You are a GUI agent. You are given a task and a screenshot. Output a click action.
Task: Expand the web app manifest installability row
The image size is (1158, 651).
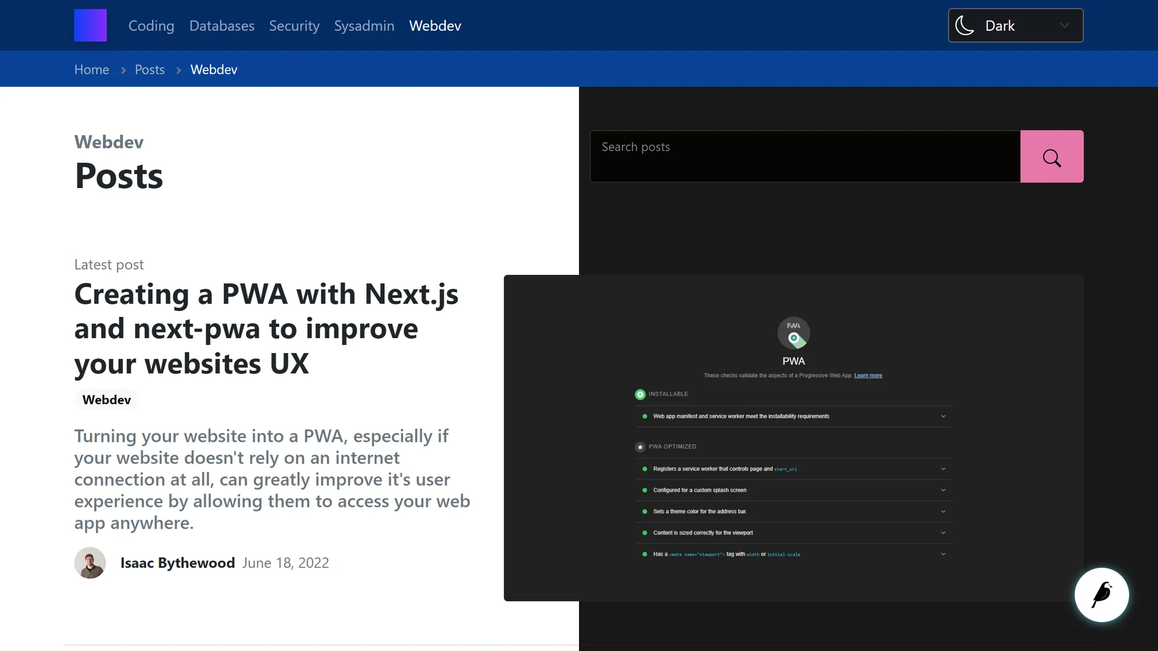click(x=943, y=416)
